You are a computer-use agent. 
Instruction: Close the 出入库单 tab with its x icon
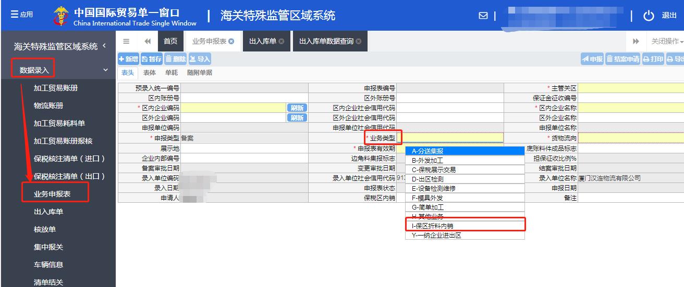(x=282, y=42)
